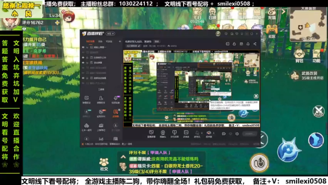Toggle visibility of 滚动弹幕 source layer
Viewport: 328px width, 185px height.
click(83, 62)
